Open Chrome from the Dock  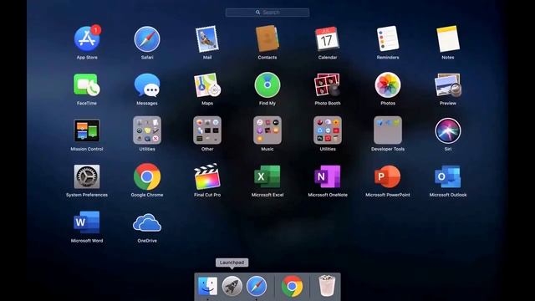click(x=292, y=286)
